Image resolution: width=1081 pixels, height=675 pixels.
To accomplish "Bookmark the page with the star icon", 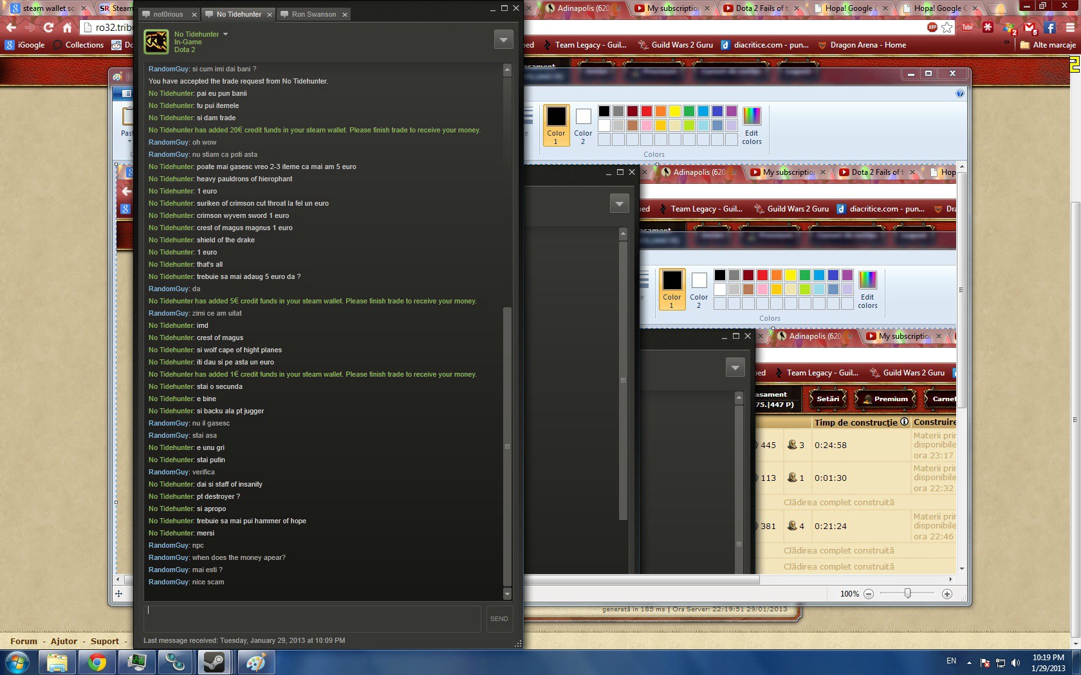I will point(947,27).
